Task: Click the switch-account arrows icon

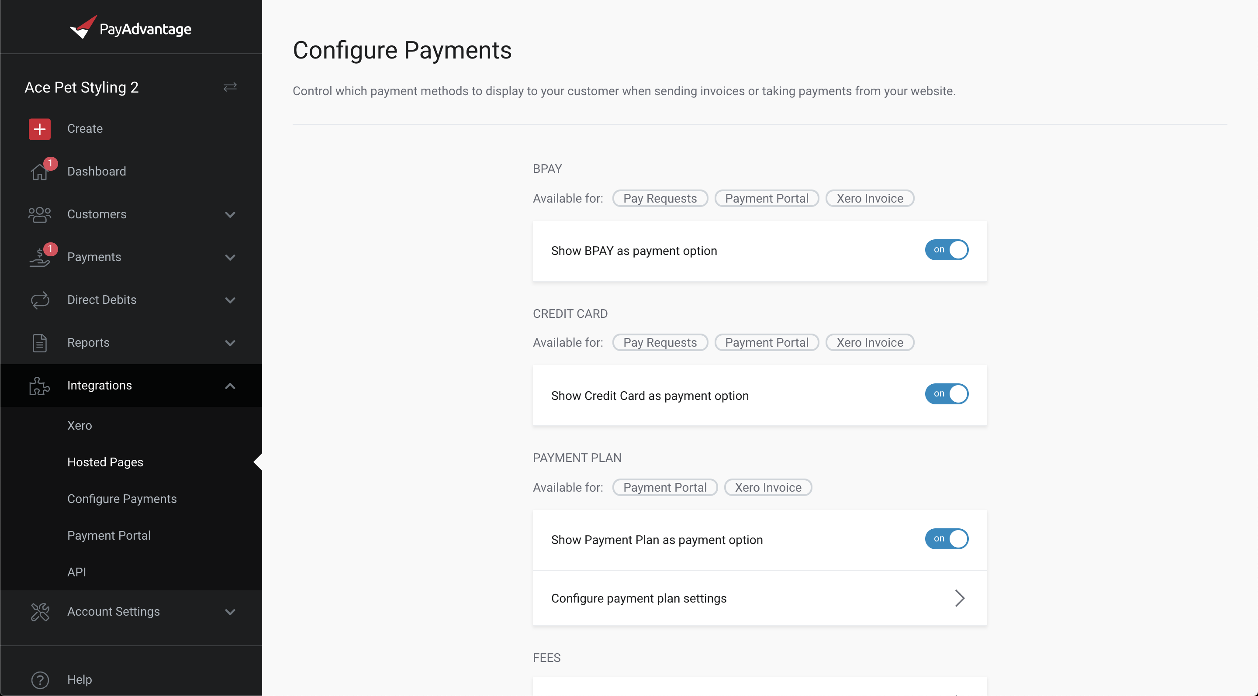Action: (x=230, y=87)
